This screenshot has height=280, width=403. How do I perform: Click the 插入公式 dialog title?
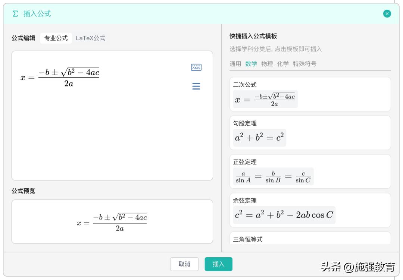37,14
